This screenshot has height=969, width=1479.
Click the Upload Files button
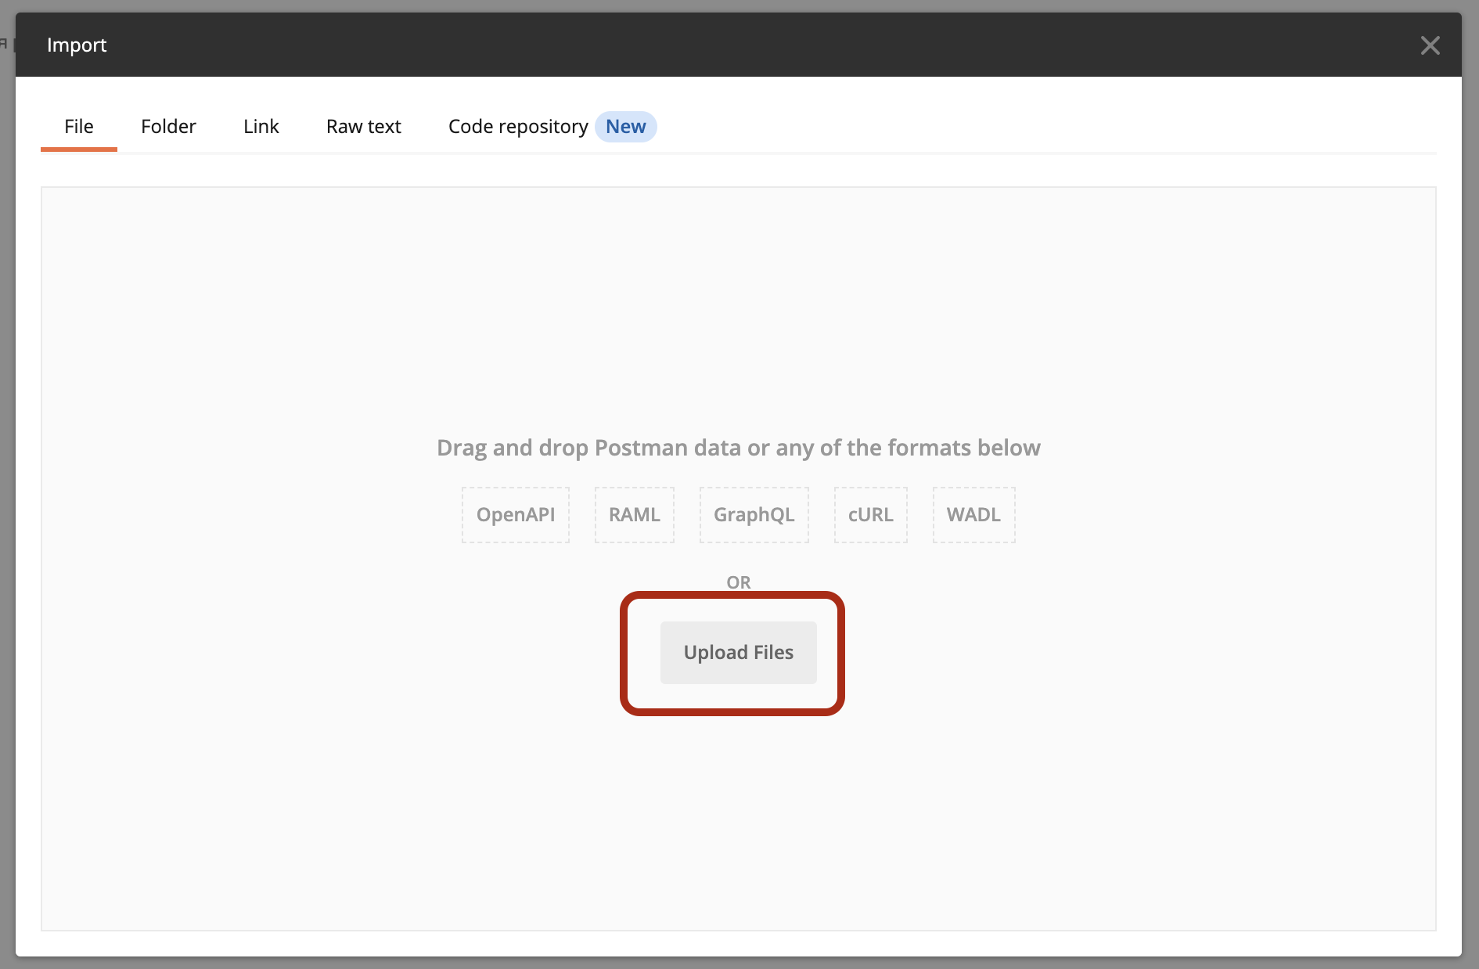coord(738,653)
